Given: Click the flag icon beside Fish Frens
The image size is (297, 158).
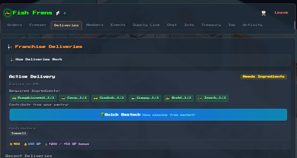Looking at the screenshot, I should tap(58, 13).
